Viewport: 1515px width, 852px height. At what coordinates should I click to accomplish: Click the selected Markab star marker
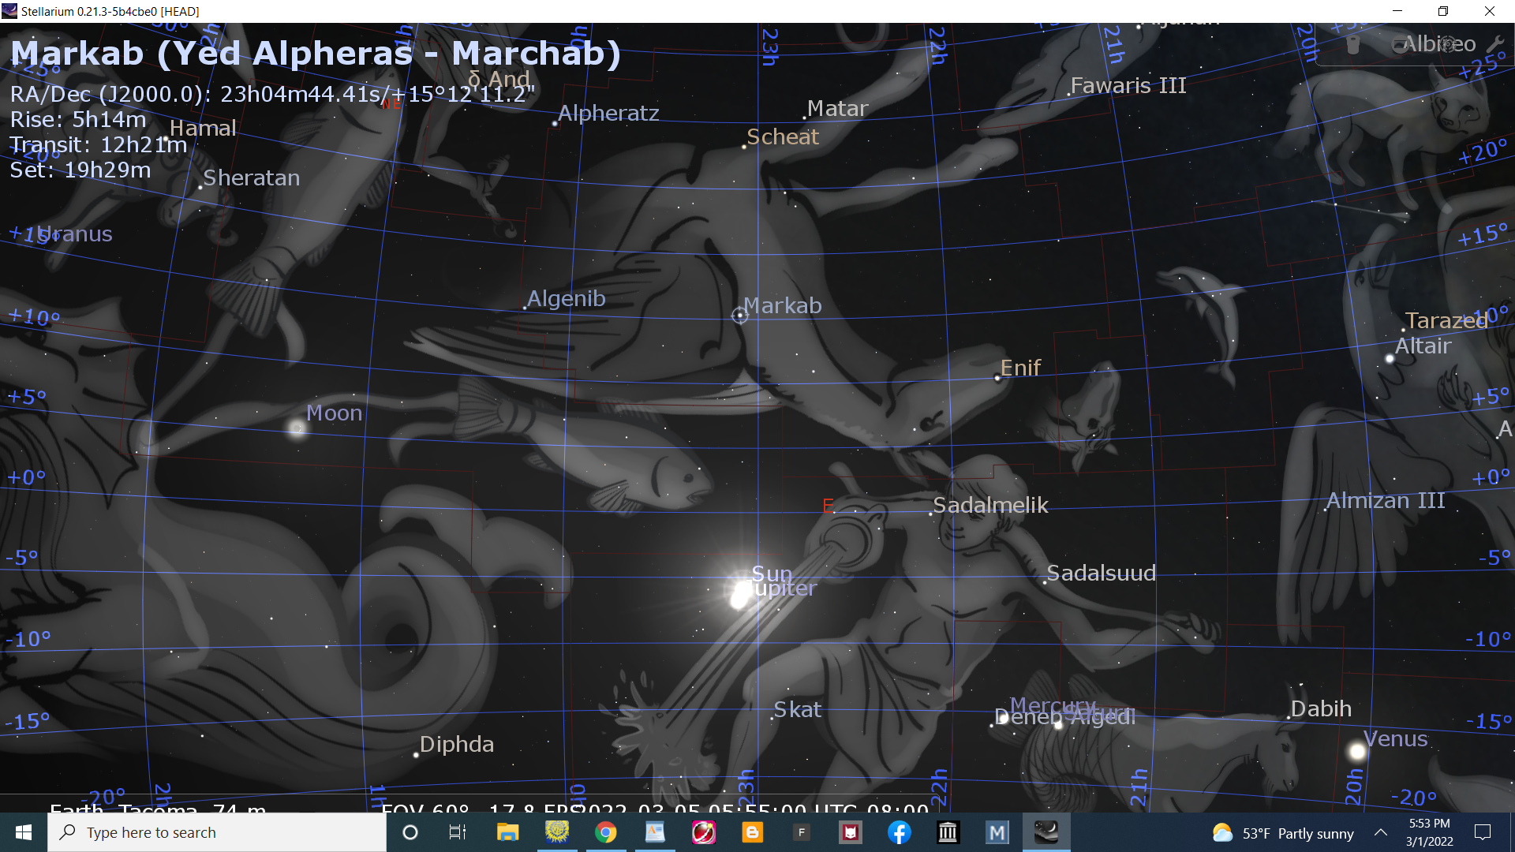click(x=739, y=316)
